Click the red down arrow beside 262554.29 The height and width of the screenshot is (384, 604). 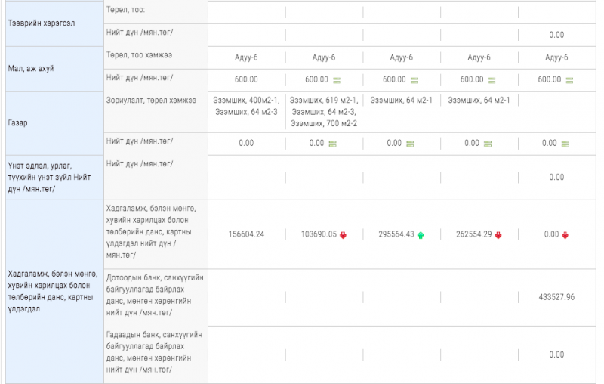click(498, 235)
